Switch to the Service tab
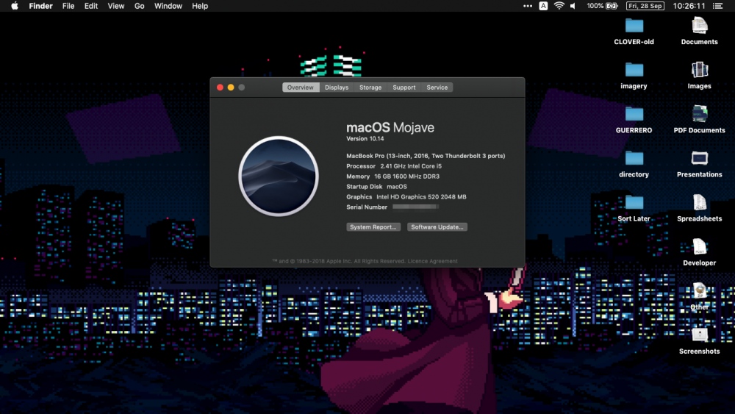This screenshot has width=735, height=414. point(437,88)
